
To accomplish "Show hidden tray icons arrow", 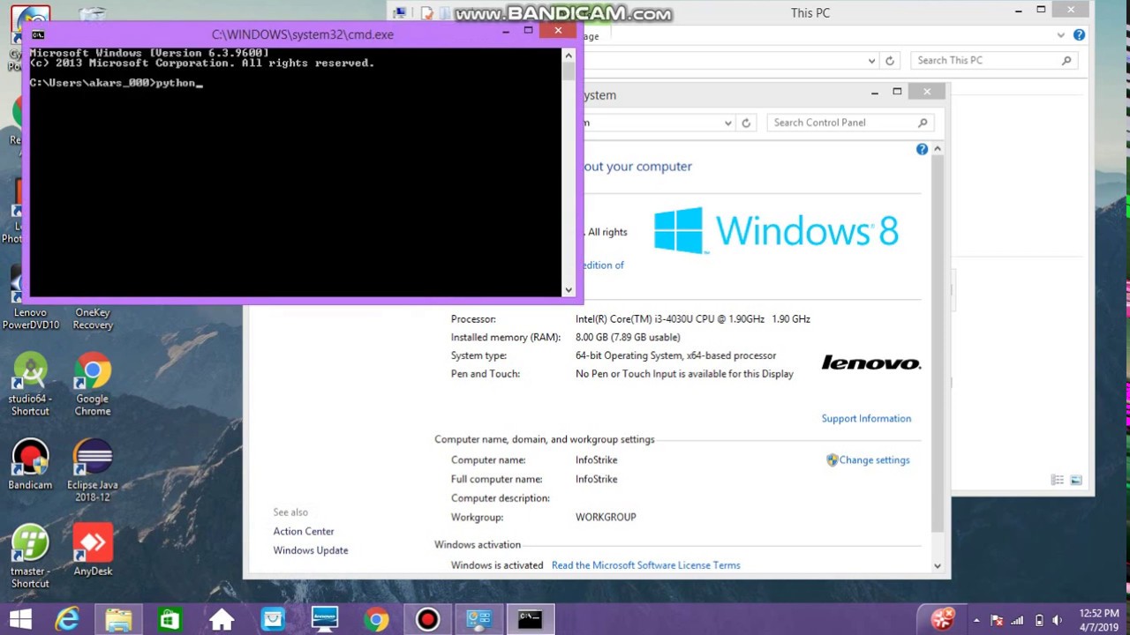I will tap(976, 619).
